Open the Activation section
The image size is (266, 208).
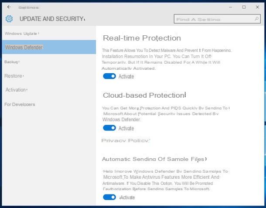click(16, 90)
